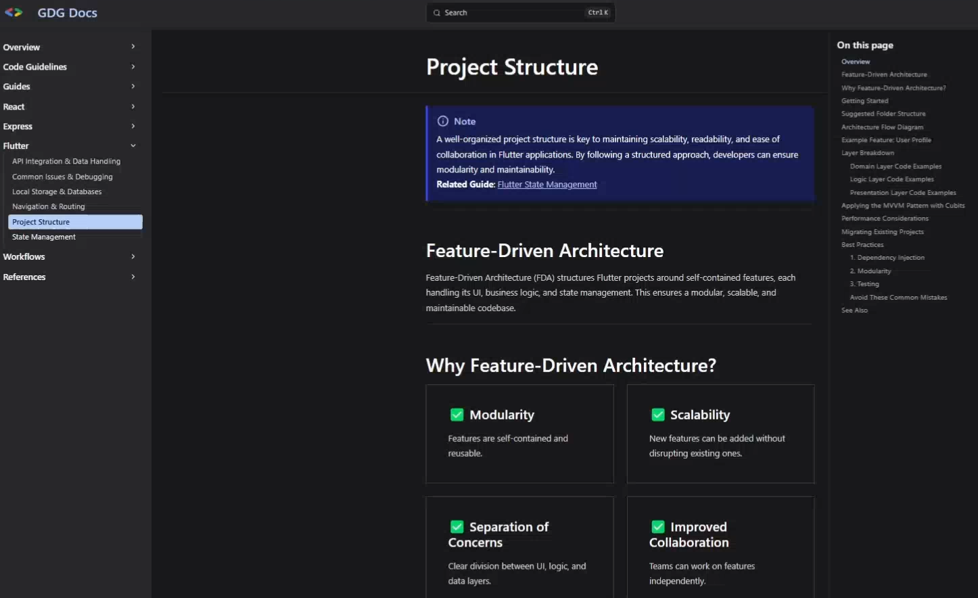Expand the References section chevron
Screen dimensions: 978x598
133,277
